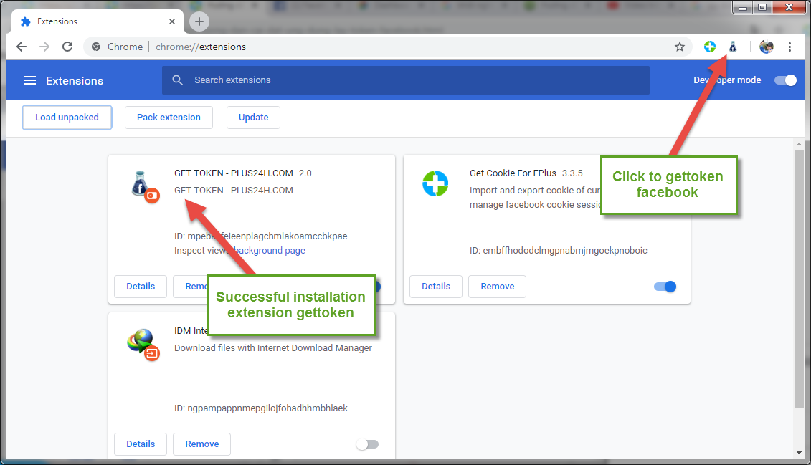Bookmark this page with the star icon

tap(679, 47)
